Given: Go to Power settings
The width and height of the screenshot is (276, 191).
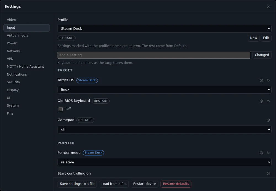Looking at the screenshot, I should tap(26, 43).
